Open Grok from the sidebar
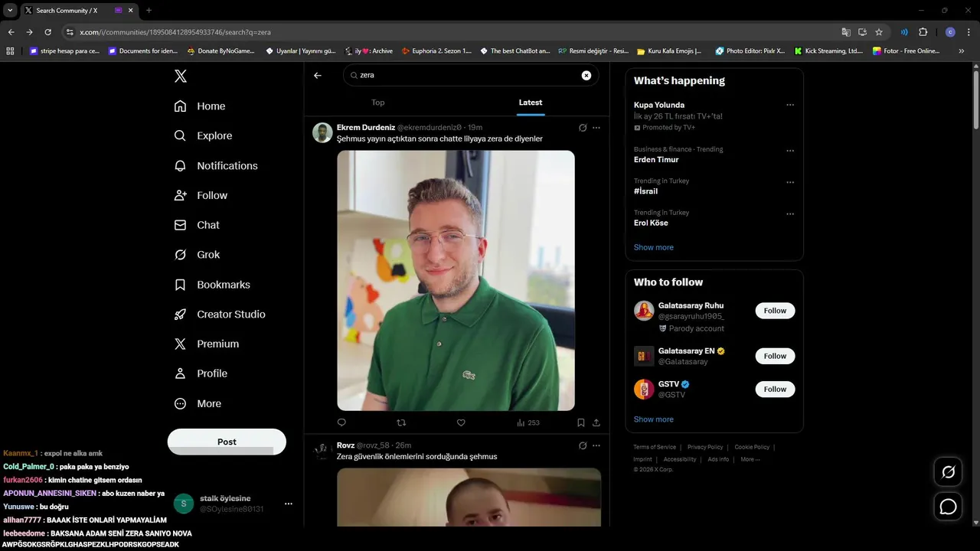This screenshot has width=980, height=551. pyautogui.click(x=197, y=255)
